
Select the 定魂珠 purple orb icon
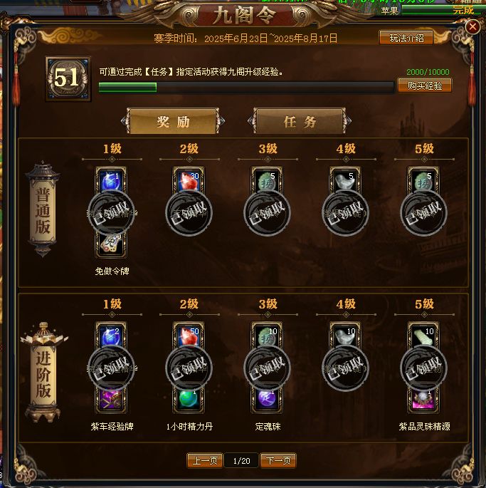coord(267,400)
